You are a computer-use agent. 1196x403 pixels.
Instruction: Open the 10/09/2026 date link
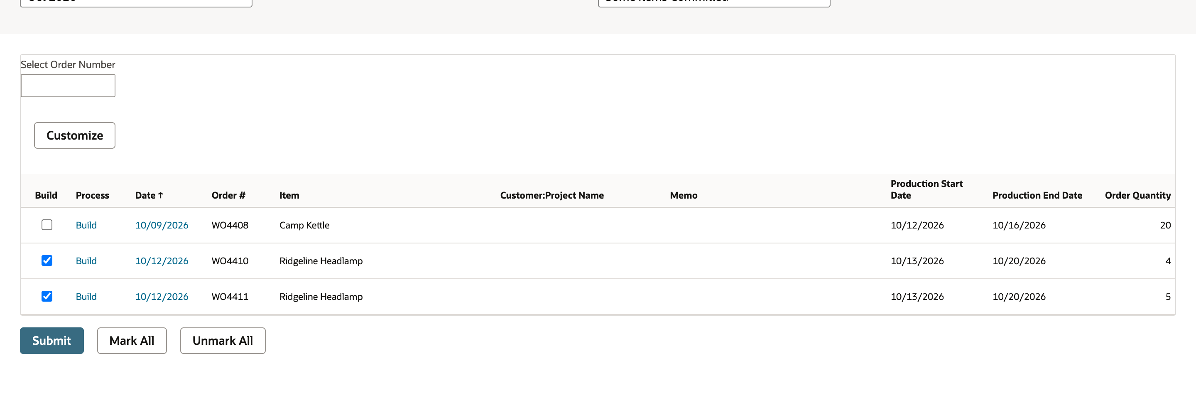coord(162,225)
